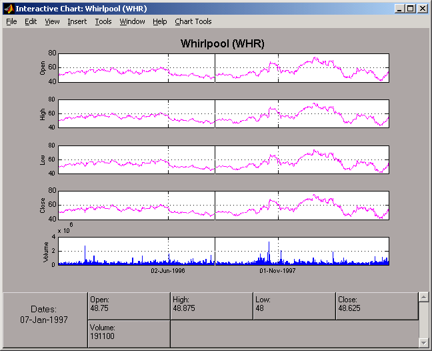Image resolution: width=432 pixels, height=351 pixels.
Task: Click the High 48.875 value box
Action: tap(211, 306)
